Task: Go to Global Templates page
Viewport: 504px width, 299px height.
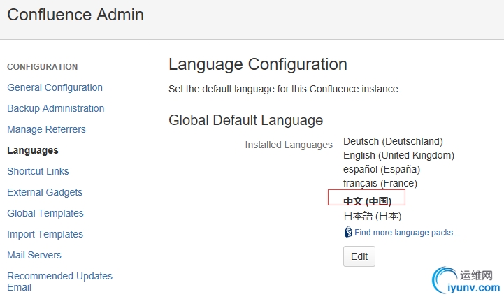Action: pos(45,213)
